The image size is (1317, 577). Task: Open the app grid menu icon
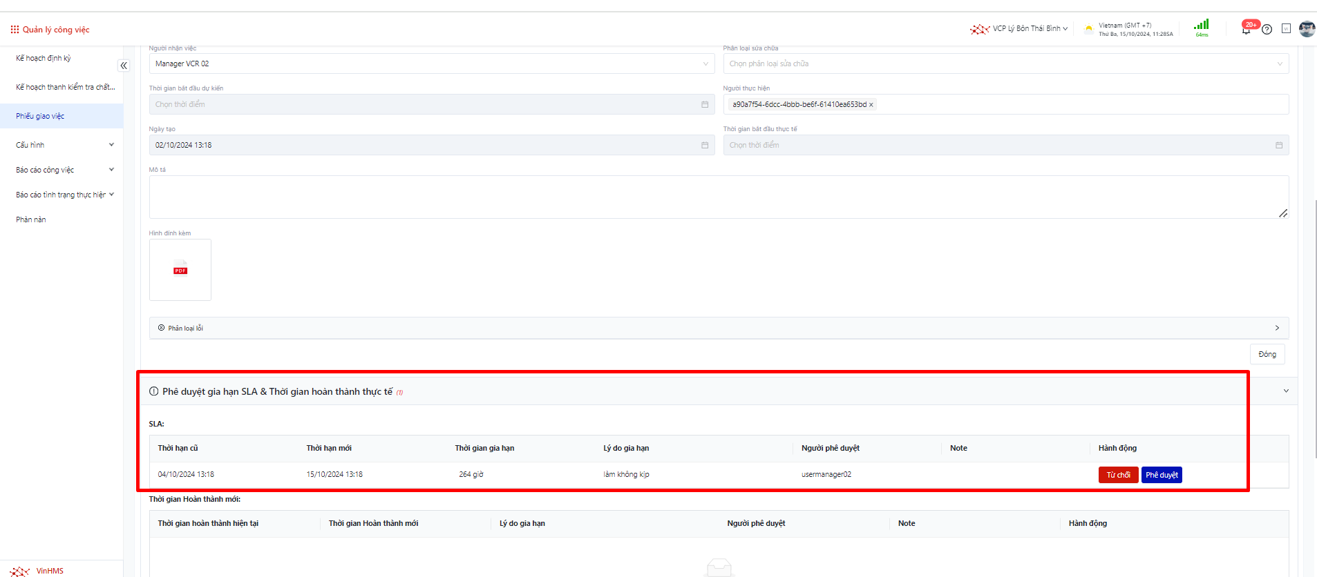[15, 30]
